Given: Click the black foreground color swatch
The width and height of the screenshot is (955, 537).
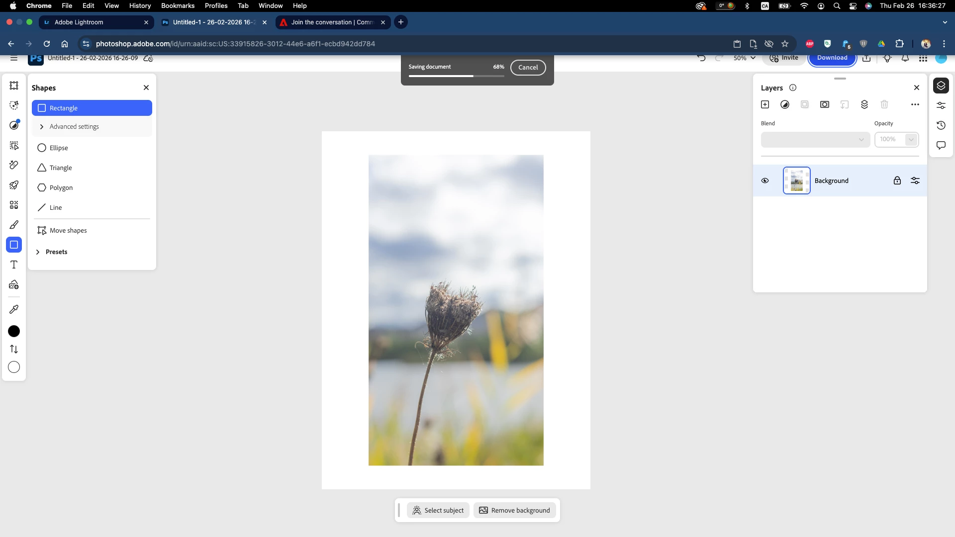Looking at the screenshot, I should [14, 331].
